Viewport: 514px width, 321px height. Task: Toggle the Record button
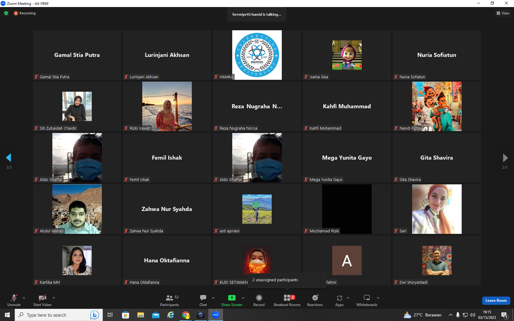259,301
